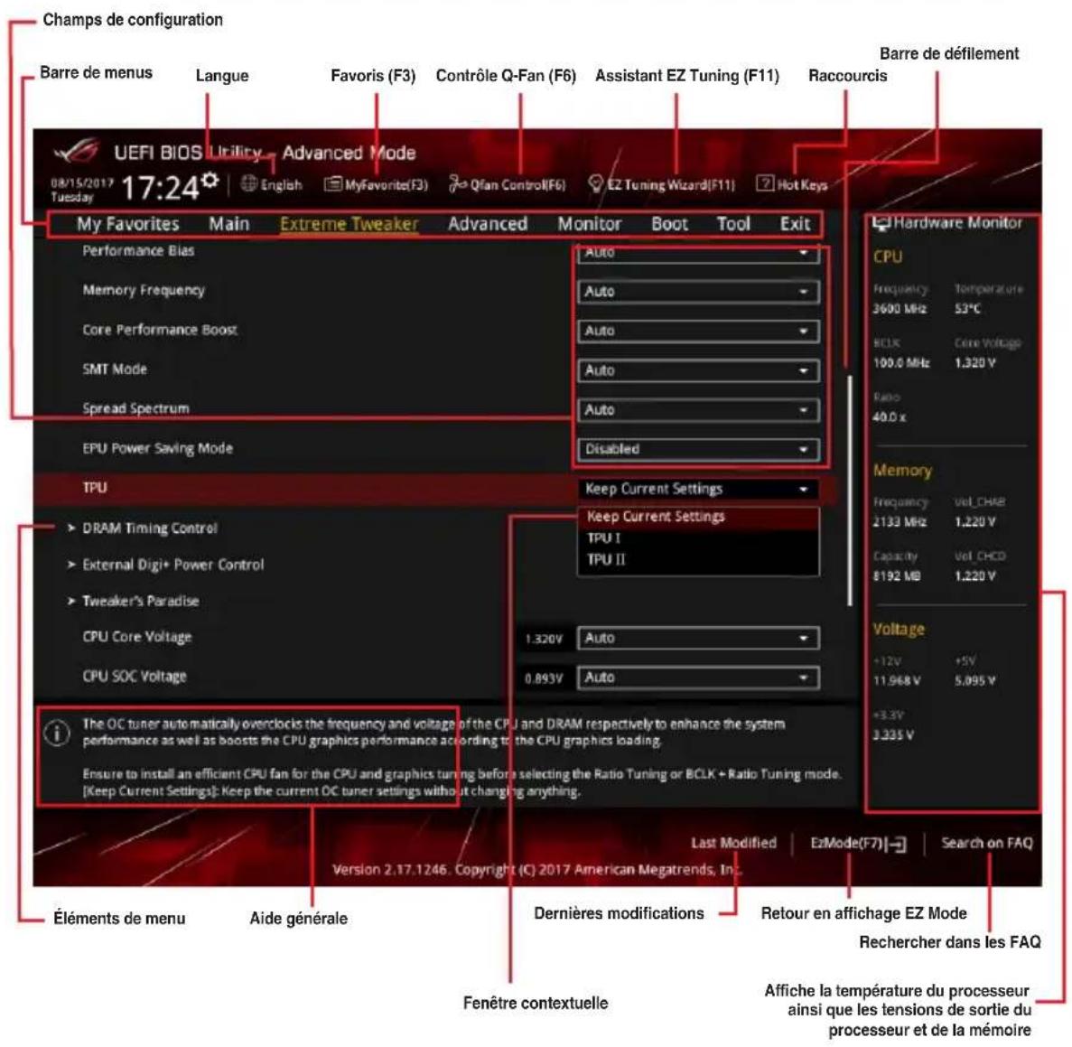Screen dimensions: 1072x1047
Task: Click Search on FAQ link
Action: [x=986, y=843]
